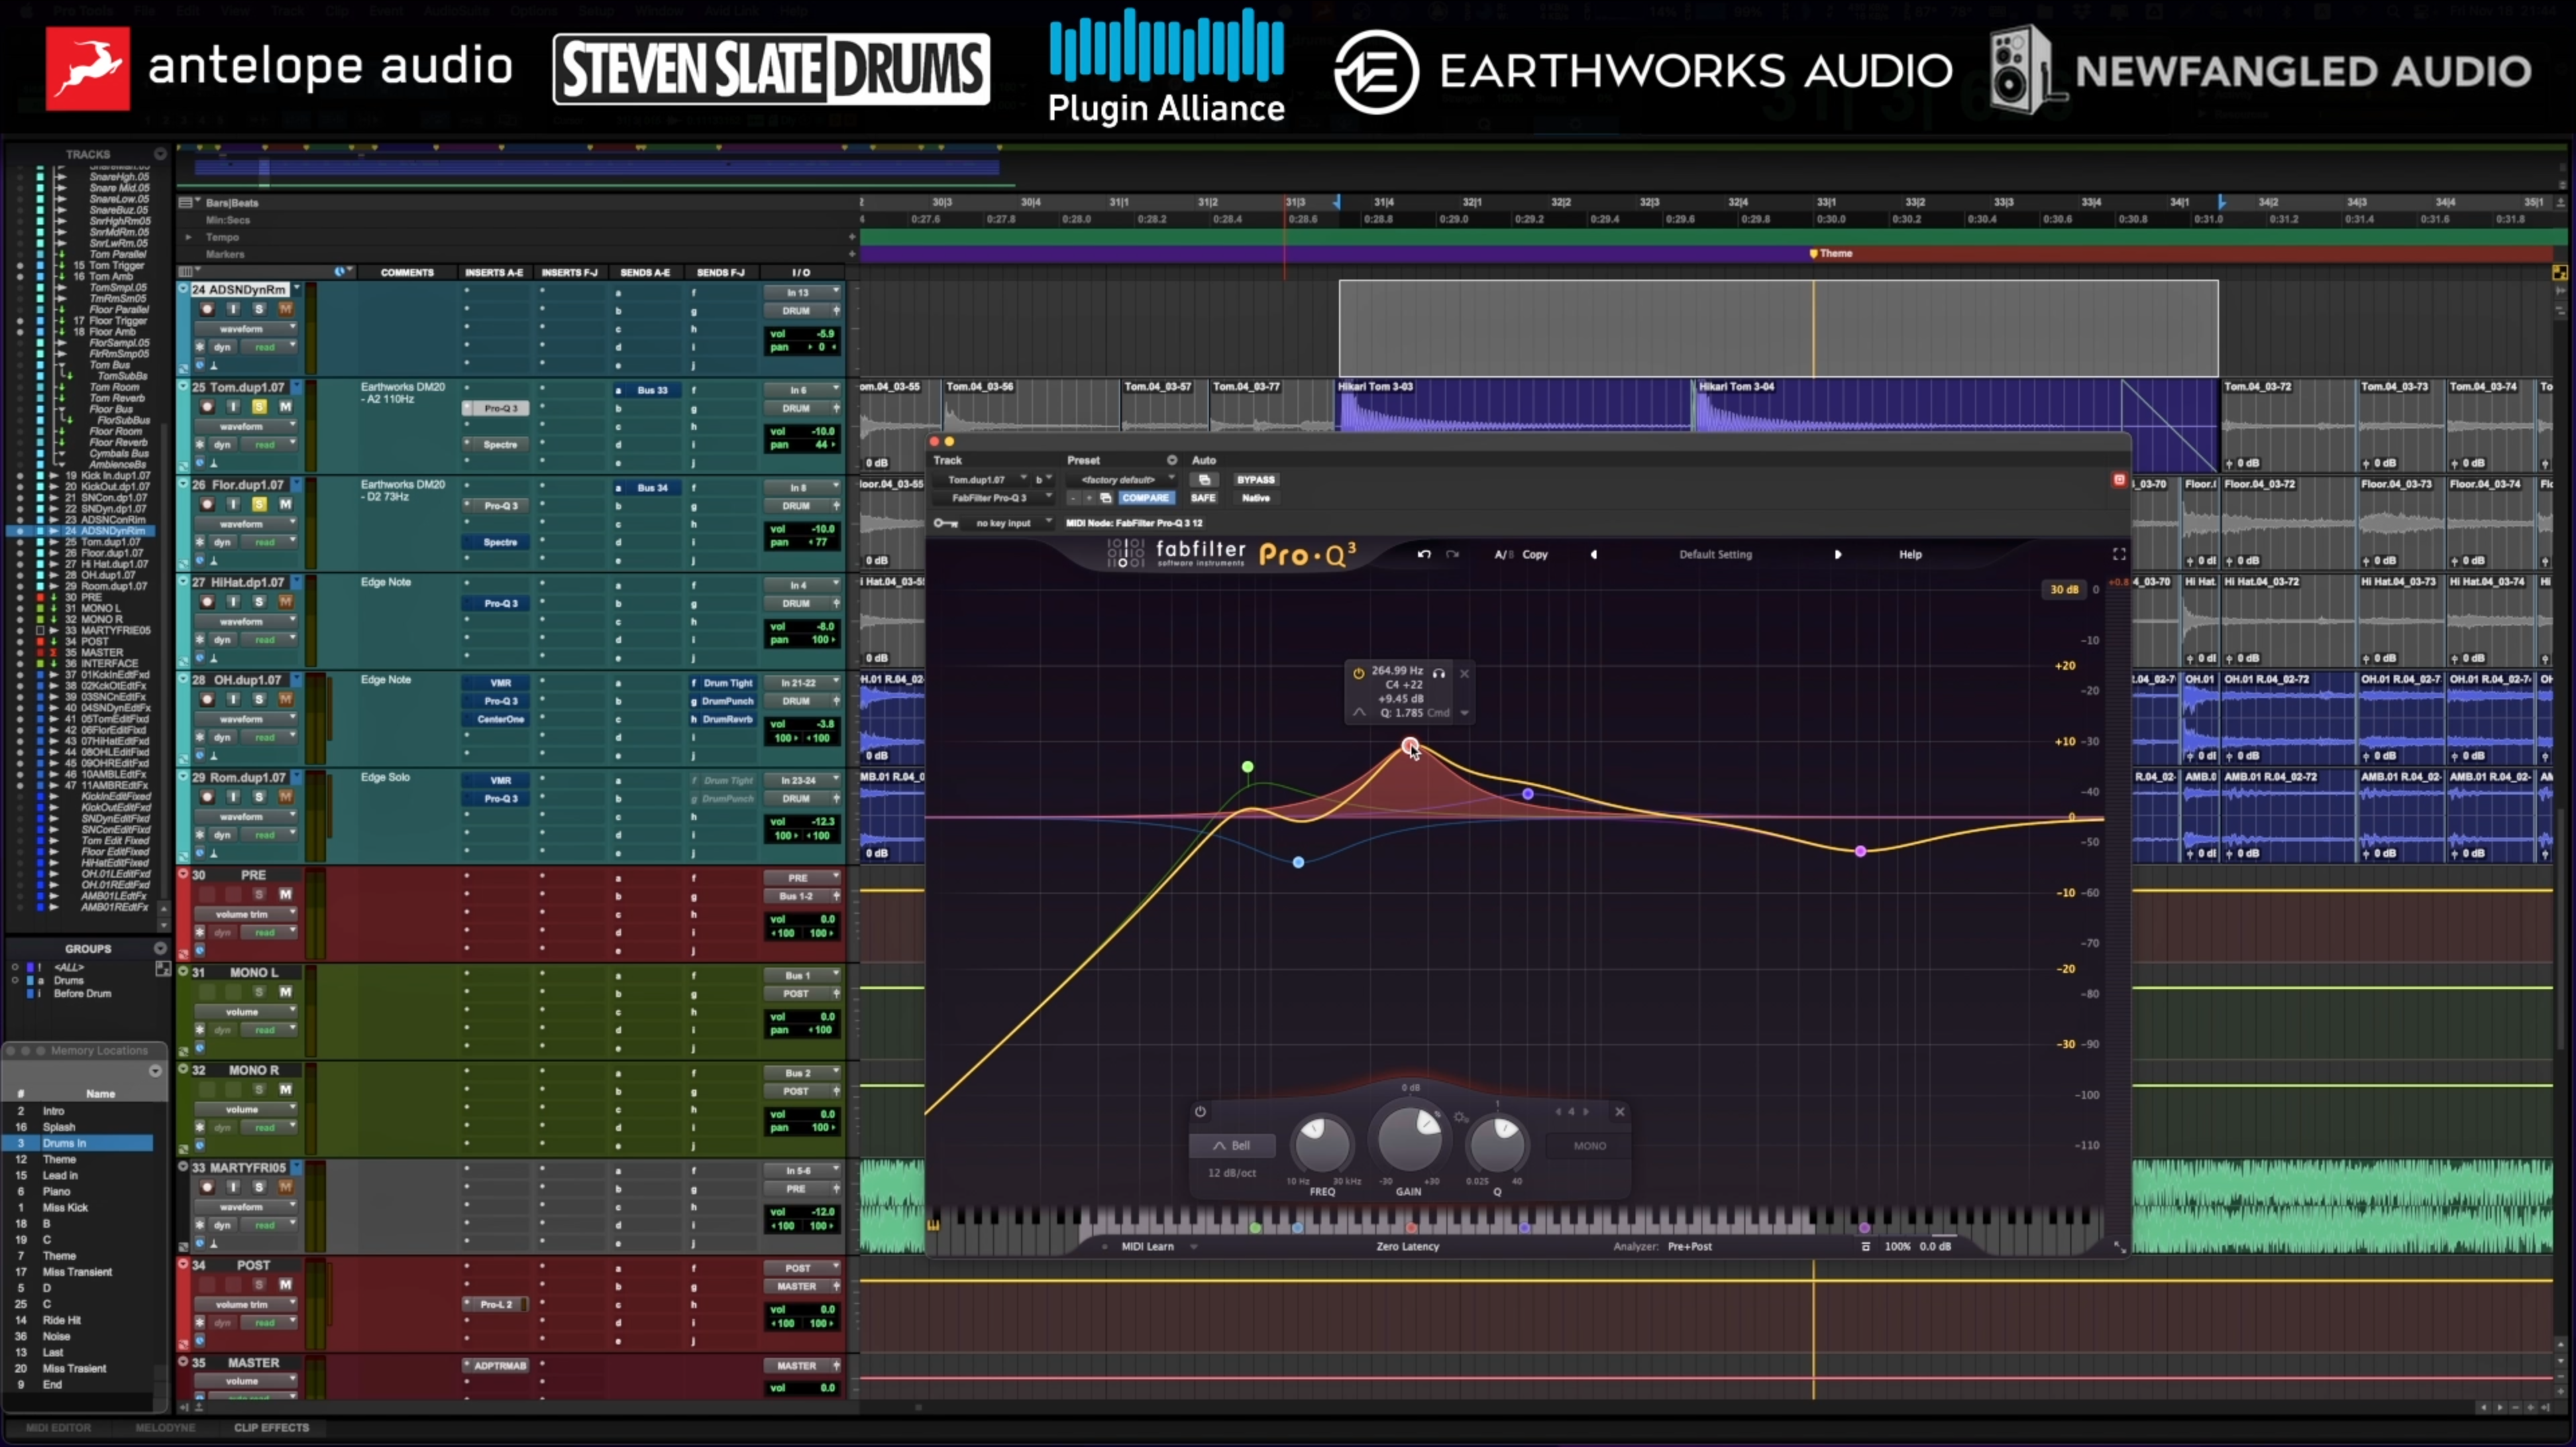This screenshot has height=1447, width=2576.
Task: Unsolo the Tom.dup1.07 track
Action: click(x=259, y=407)
